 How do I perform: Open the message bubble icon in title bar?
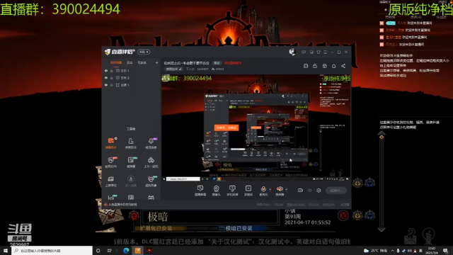click(x=304, y=52)
